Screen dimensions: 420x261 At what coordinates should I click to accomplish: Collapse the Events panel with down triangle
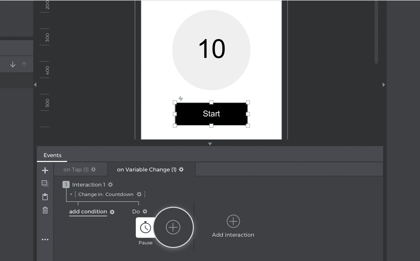click(210, 144)
